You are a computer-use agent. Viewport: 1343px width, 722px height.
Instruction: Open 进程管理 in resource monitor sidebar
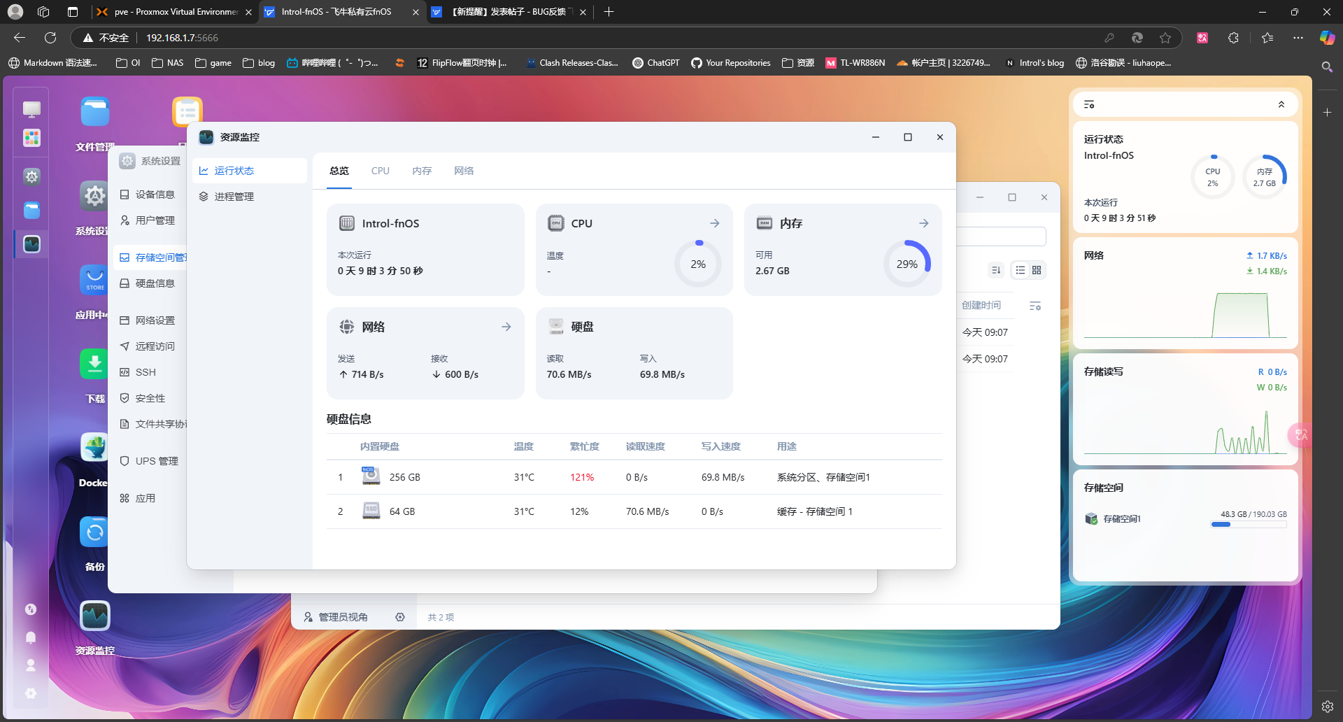tap(250, 197)
